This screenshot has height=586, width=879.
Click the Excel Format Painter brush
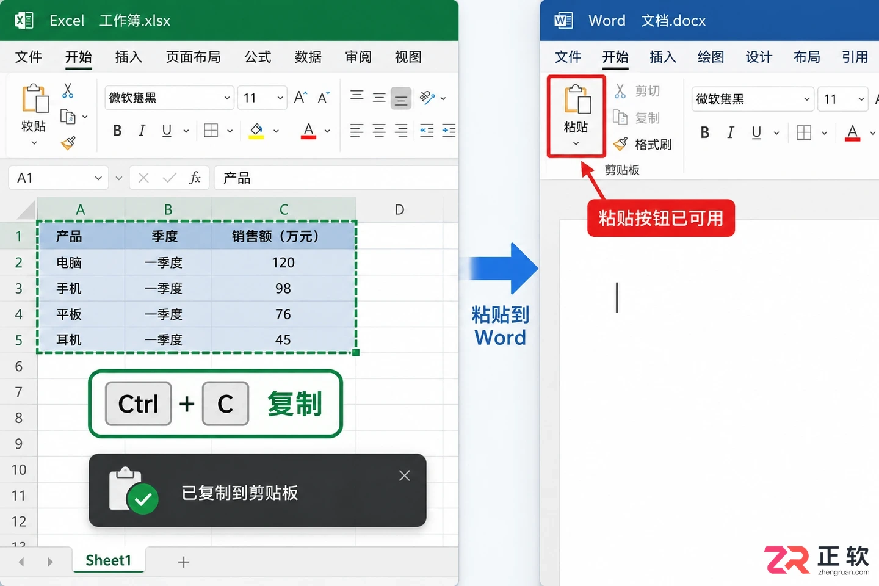click(68, 143)
